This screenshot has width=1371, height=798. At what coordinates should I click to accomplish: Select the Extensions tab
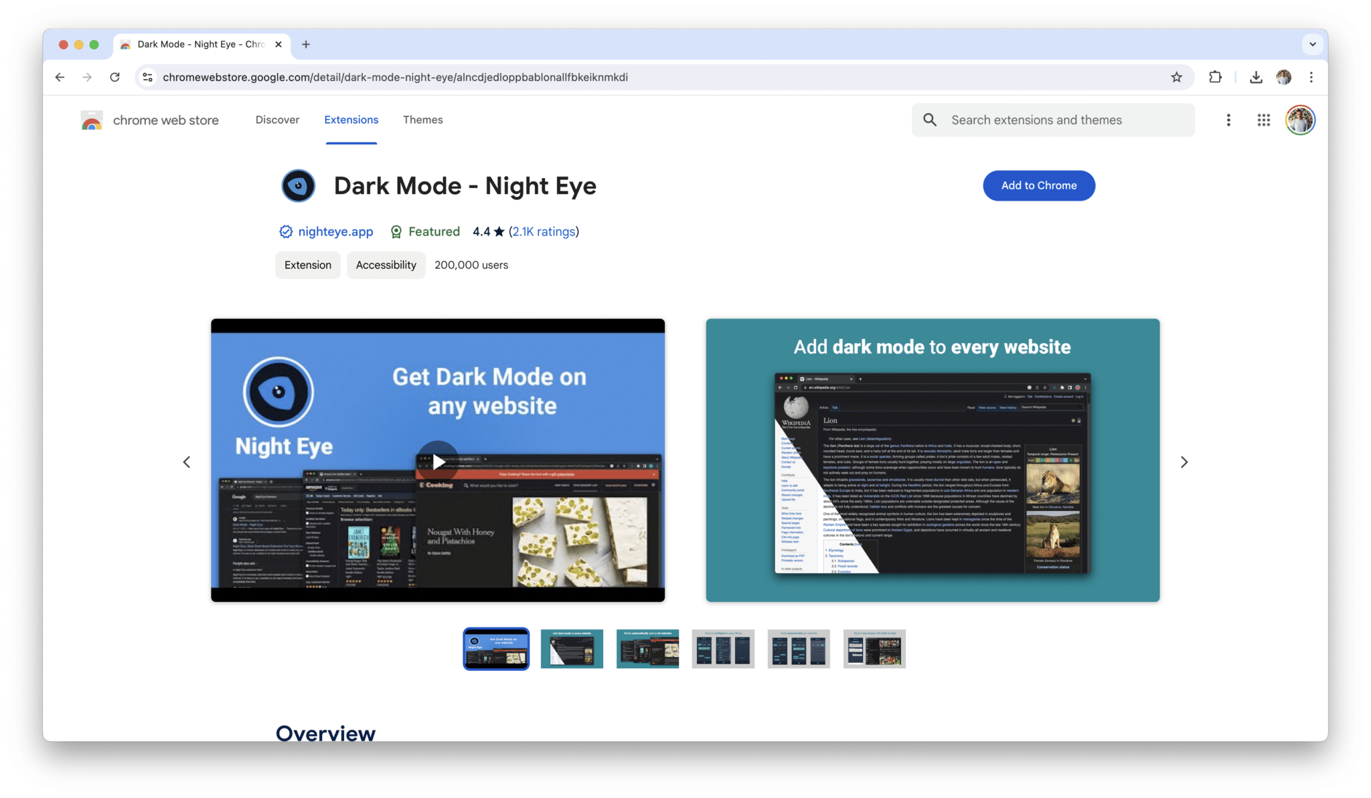(351, 120)
